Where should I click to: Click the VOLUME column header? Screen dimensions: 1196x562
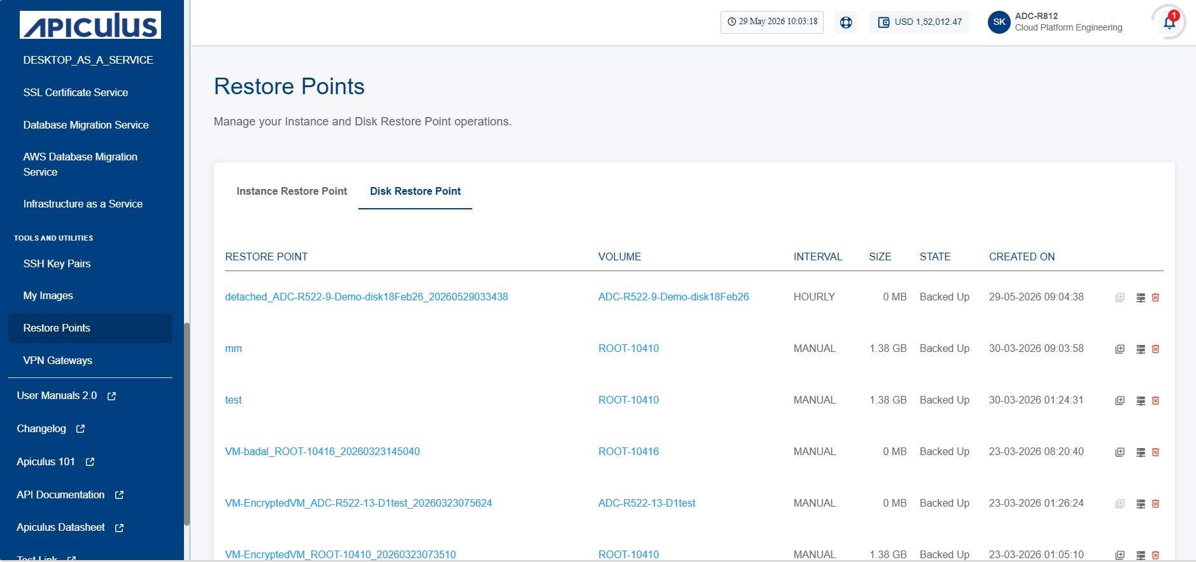619,256
